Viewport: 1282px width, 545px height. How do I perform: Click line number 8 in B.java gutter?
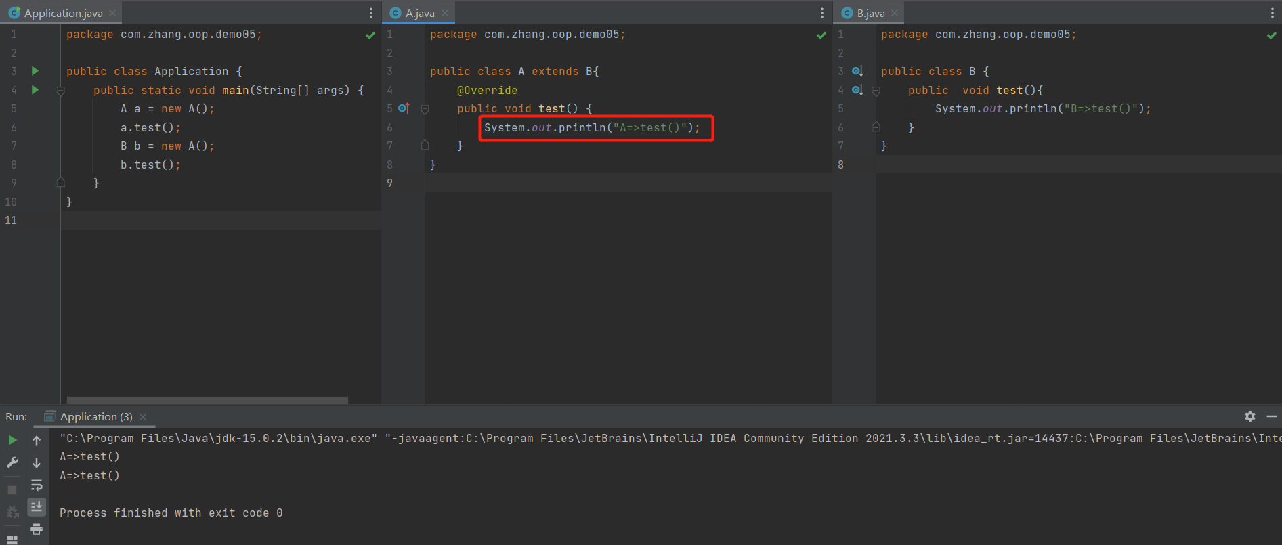point(840,165)
